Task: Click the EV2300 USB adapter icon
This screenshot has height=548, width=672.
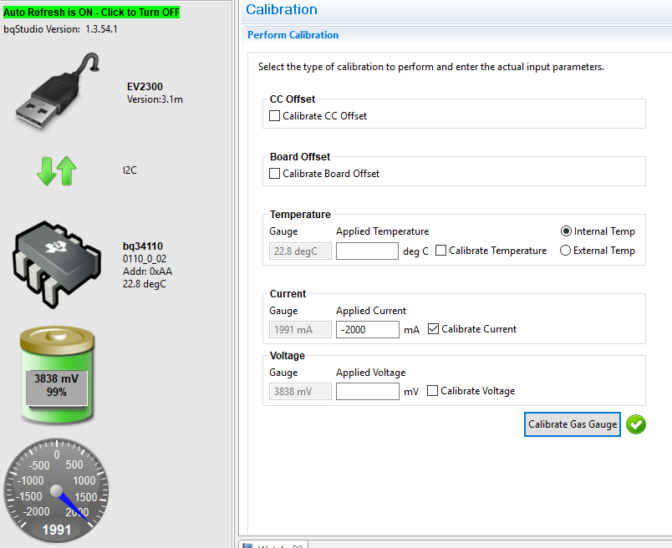Action: [58, 90]
